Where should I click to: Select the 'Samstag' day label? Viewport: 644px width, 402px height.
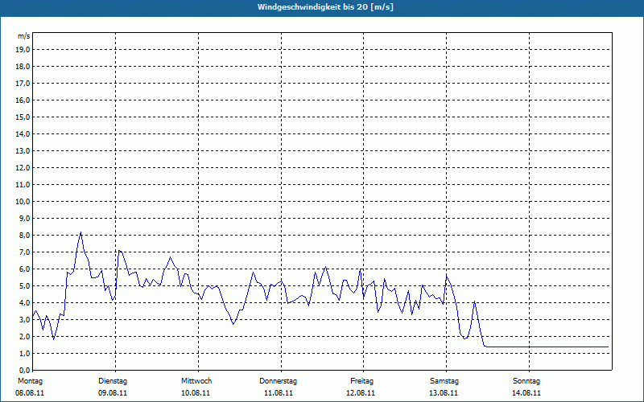(444, 381)
